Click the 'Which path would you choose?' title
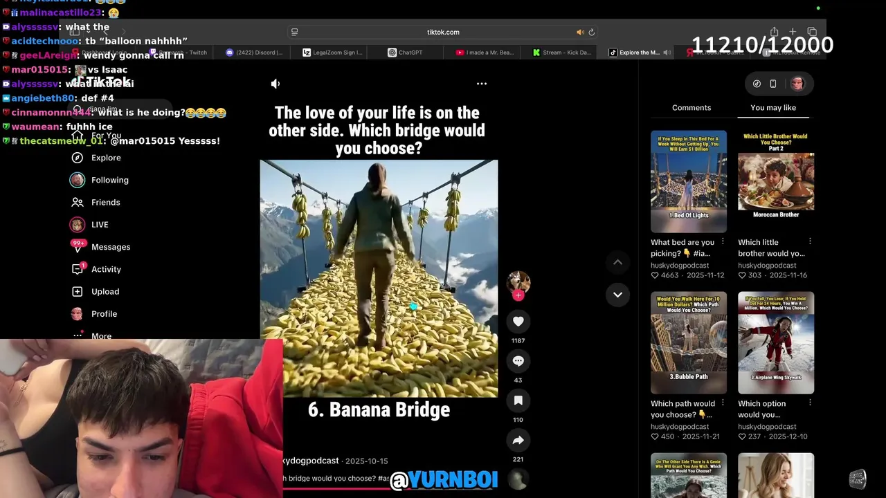 click(x=682, y=409)
